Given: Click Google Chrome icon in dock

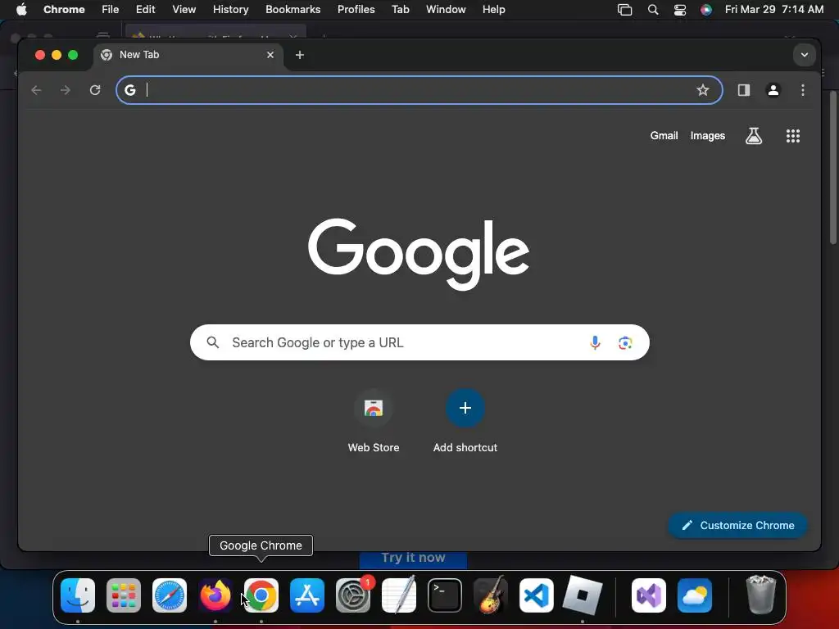Looking at the screenshot, I should [x=261, y=595].
